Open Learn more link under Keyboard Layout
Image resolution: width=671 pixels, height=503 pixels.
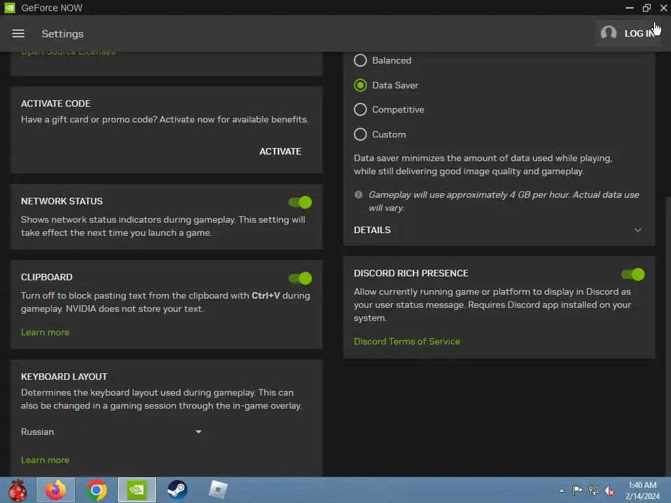[45, 460]
